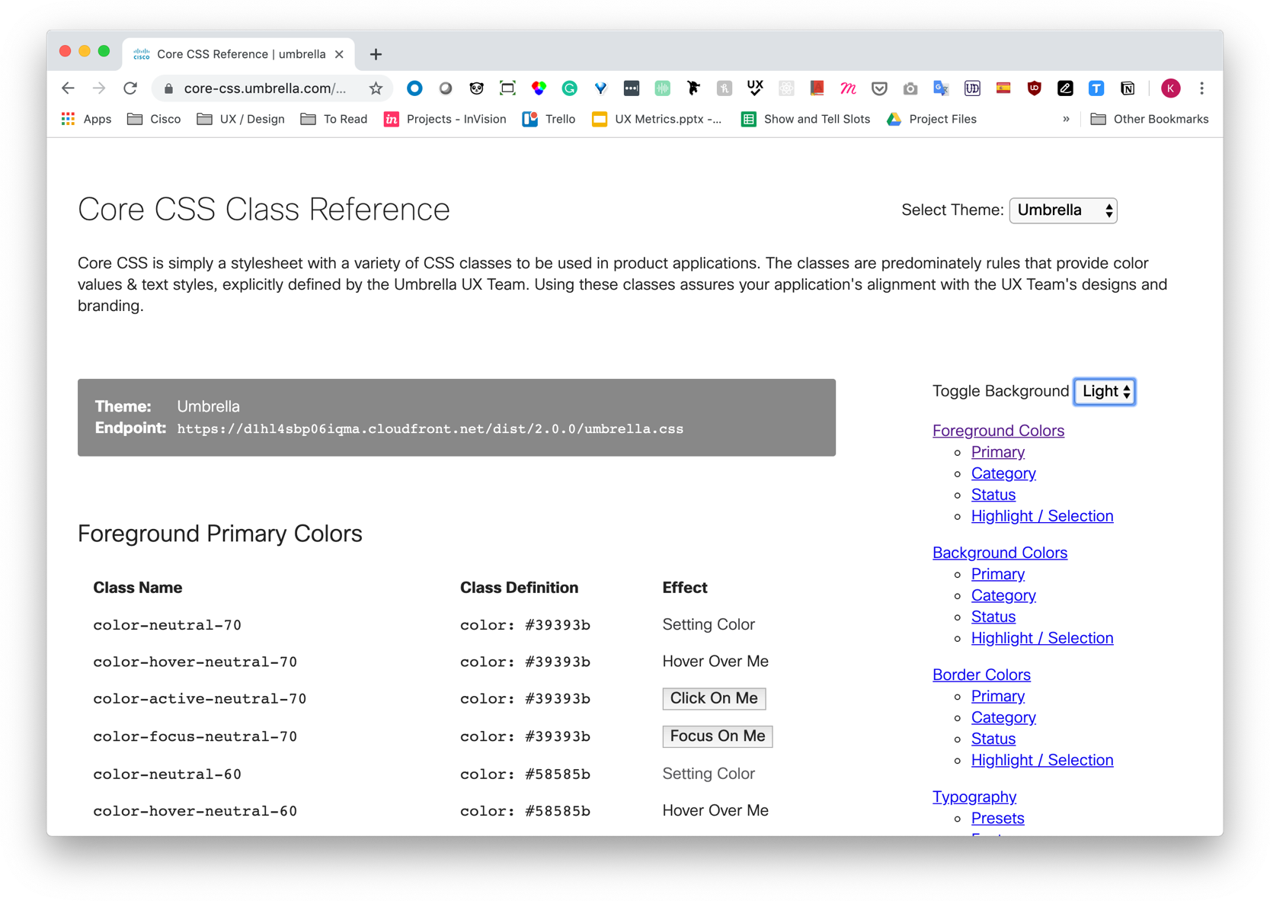Click the green audio waveform extension icon
Image resolution: width=1270 pixels, height=901 pixels.
point(662,88)
